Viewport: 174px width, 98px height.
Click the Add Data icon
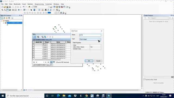[29, 7]
